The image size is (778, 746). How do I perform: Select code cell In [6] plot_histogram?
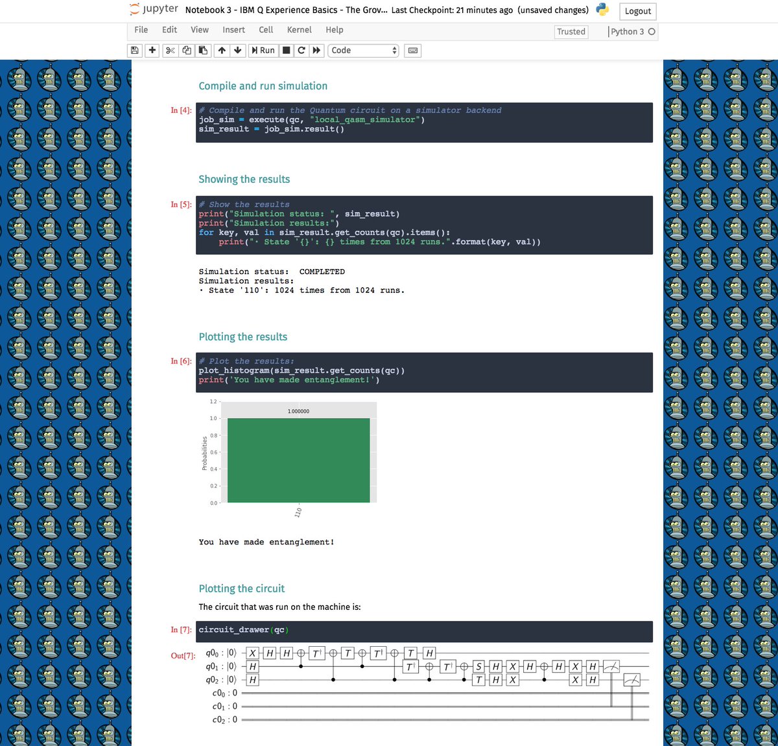(424, 372)
